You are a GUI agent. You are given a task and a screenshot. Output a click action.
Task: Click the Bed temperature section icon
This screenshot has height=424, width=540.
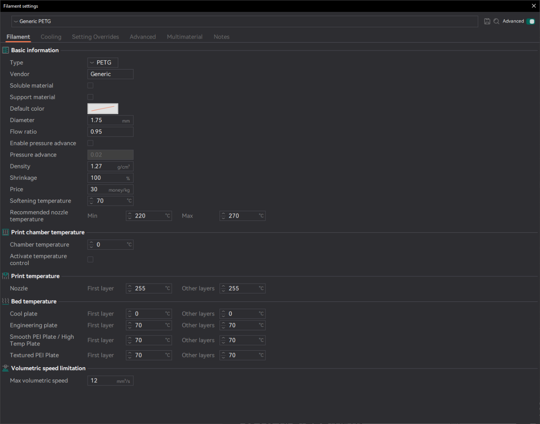6,301
